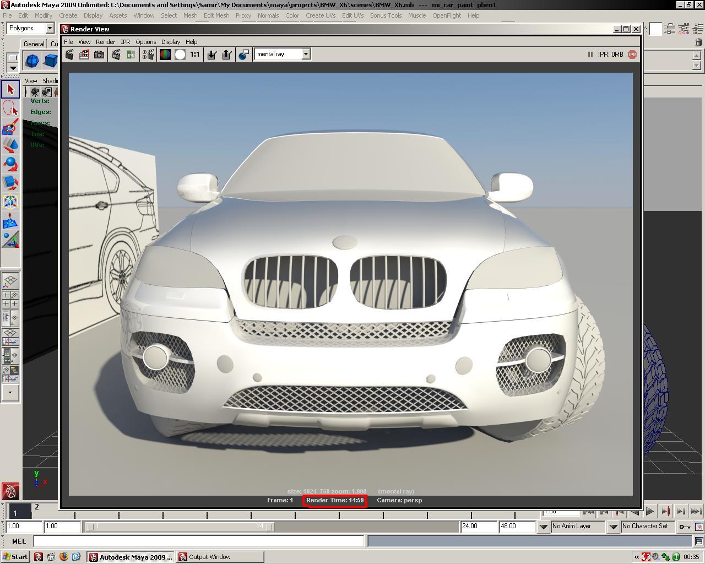Open Render View Options menu

click(145, 42)
